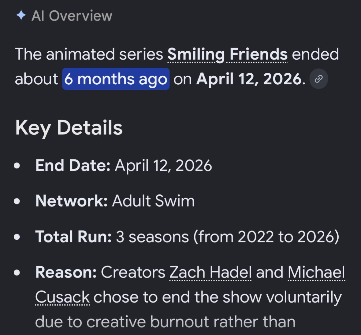361x335 pixels.
Task: Click the bullet beside Network
Action: pos(17,201)
